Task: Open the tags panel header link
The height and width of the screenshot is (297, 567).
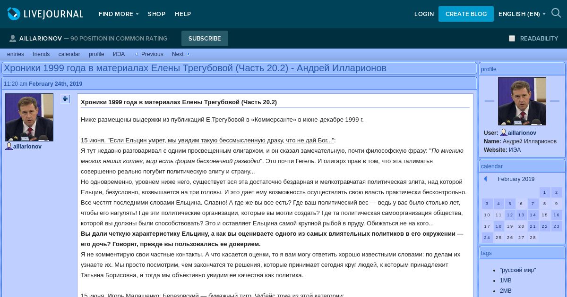Action: pyautogui.click(x=486, y=253)
